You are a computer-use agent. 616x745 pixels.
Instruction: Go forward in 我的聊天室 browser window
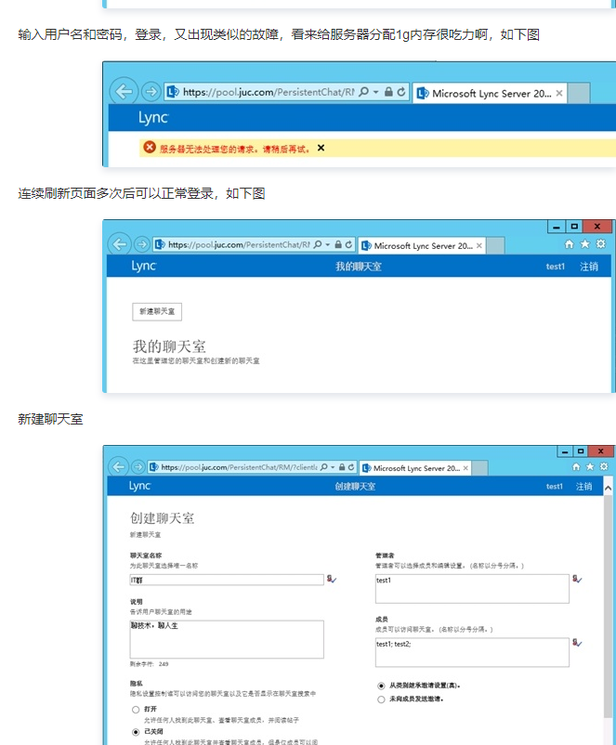tap(141, 244)
